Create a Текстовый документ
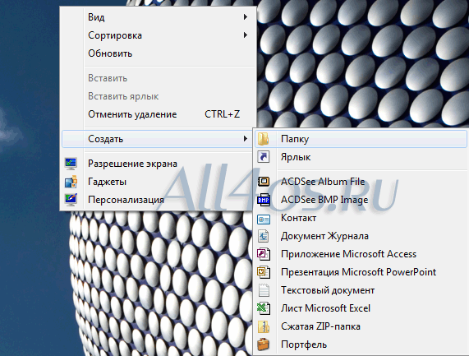 click(361, 290)
